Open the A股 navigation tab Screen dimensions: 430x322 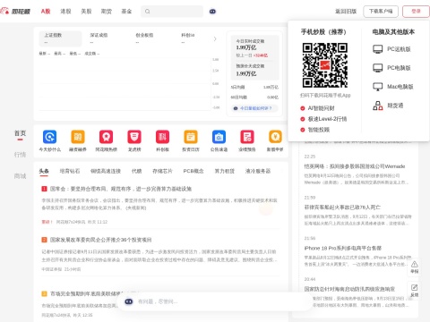point(46,12)
